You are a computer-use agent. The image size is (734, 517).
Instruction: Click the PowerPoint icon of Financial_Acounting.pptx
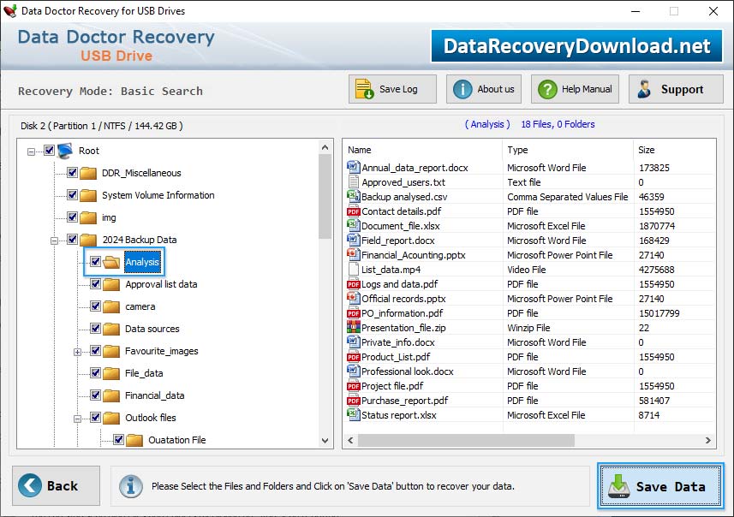(x=353, y=254)
